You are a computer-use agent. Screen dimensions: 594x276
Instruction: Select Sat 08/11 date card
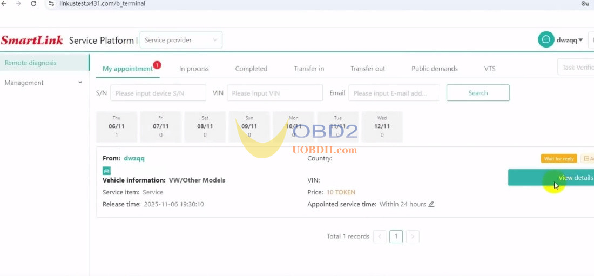[205, 127]
